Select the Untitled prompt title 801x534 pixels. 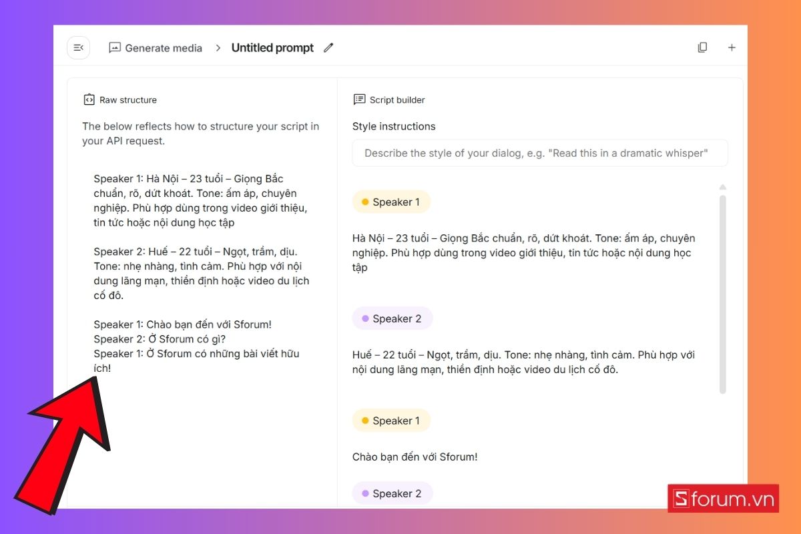(x=272, y=47)
